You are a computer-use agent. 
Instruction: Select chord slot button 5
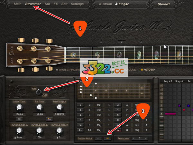(80, 115)
